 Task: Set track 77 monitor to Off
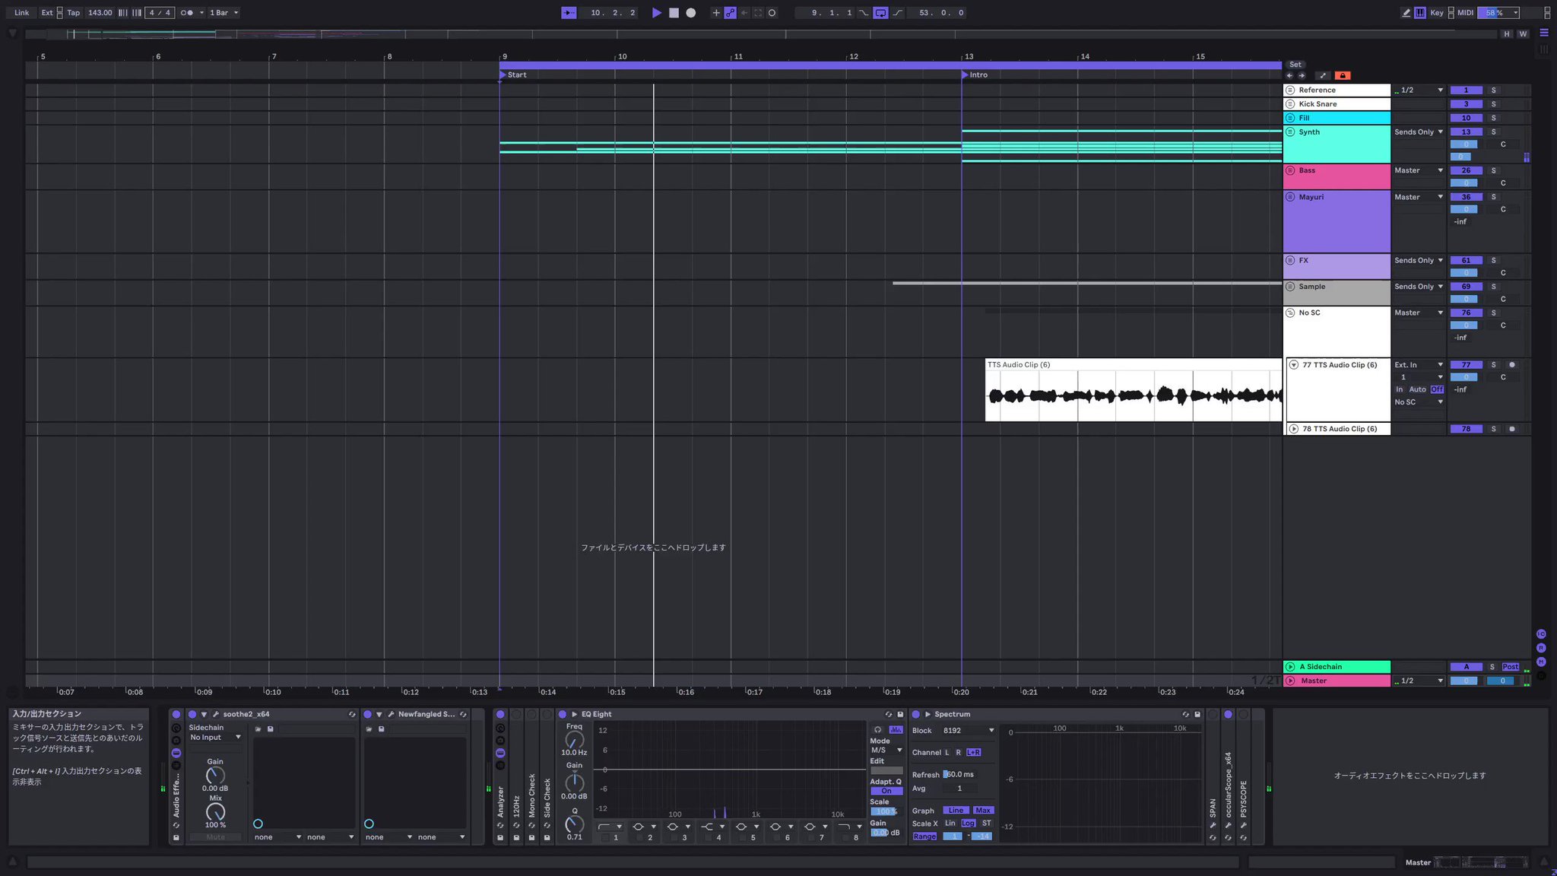[1437, 389]
